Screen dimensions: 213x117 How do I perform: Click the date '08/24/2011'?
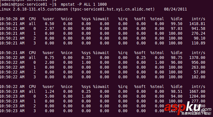click(175, 9)
